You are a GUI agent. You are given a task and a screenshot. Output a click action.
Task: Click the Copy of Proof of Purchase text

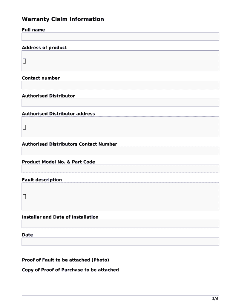tap(70, 270)
